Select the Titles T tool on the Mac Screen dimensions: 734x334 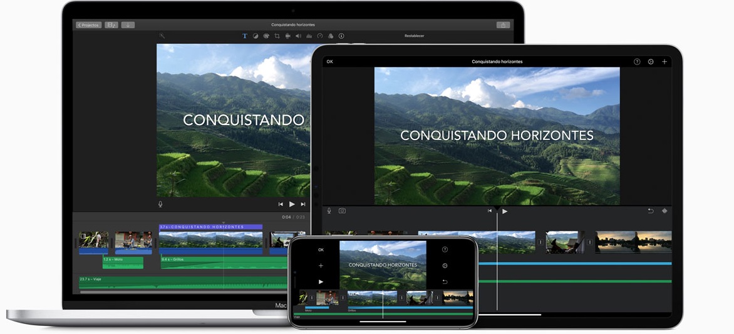(244, 36)
